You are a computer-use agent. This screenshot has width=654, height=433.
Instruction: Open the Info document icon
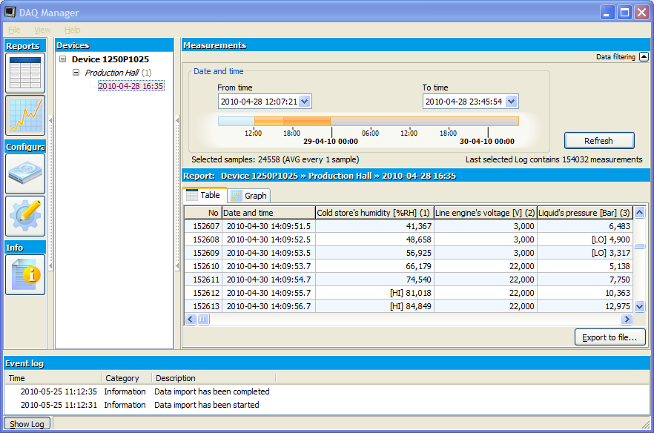point(26,274)
